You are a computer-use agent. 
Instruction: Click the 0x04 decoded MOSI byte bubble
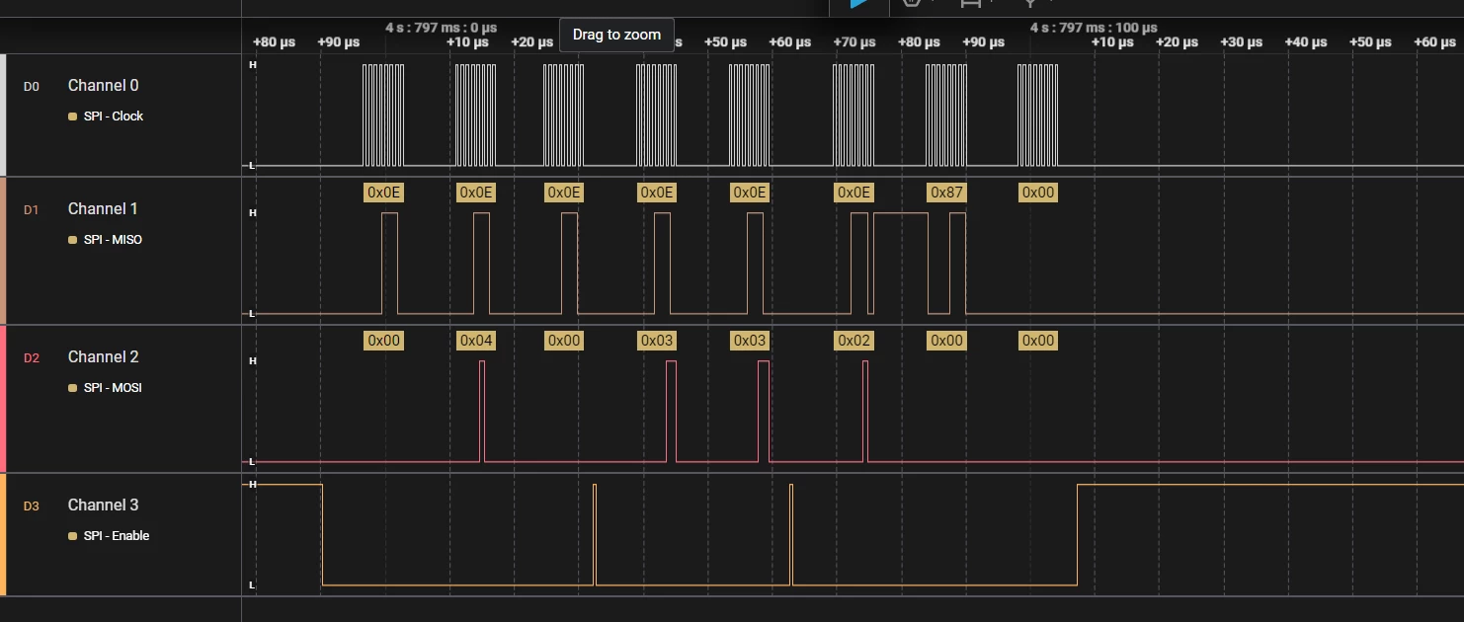click(476, 341)
